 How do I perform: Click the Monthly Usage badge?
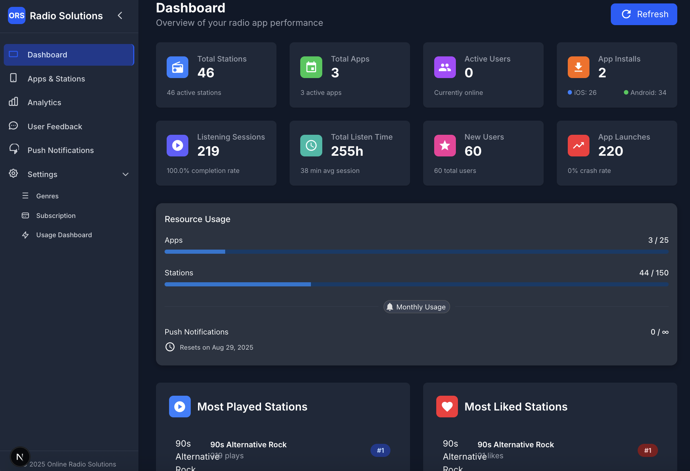416,307
